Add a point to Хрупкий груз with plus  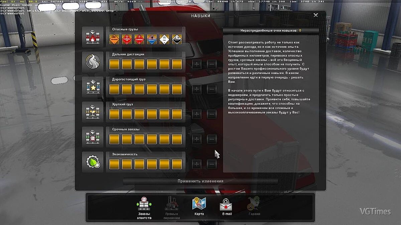[x=196, y=114]
